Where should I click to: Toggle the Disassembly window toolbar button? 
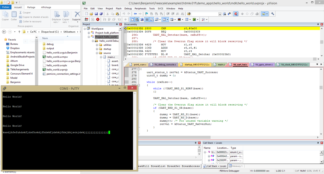pos(137,19)
